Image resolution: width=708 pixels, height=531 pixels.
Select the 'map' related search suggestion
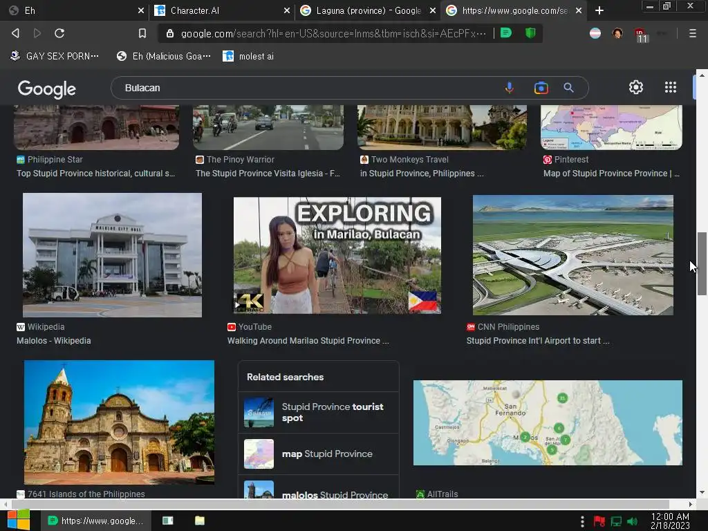pyautogui.click(x=318, y=454)
